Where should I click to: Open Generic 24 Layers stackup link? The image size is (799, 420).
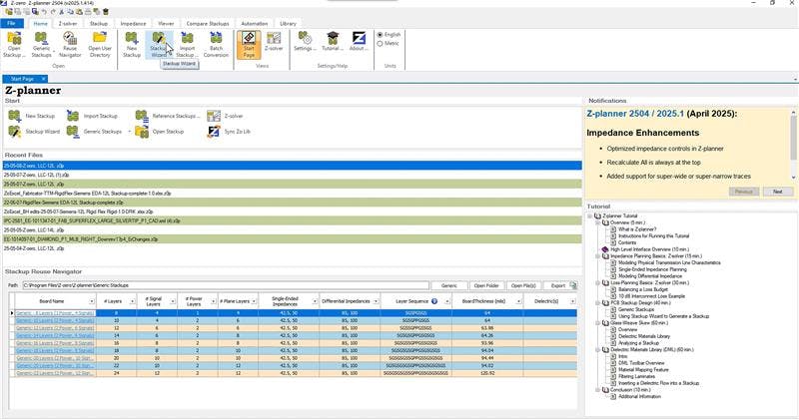55,373
